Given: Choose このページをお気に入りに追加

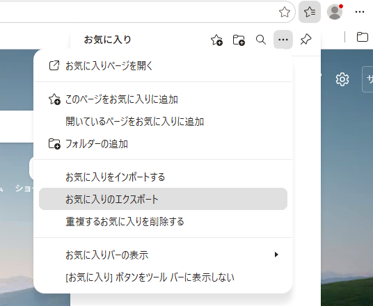Looking at the screenshot, I should point(163,99).
